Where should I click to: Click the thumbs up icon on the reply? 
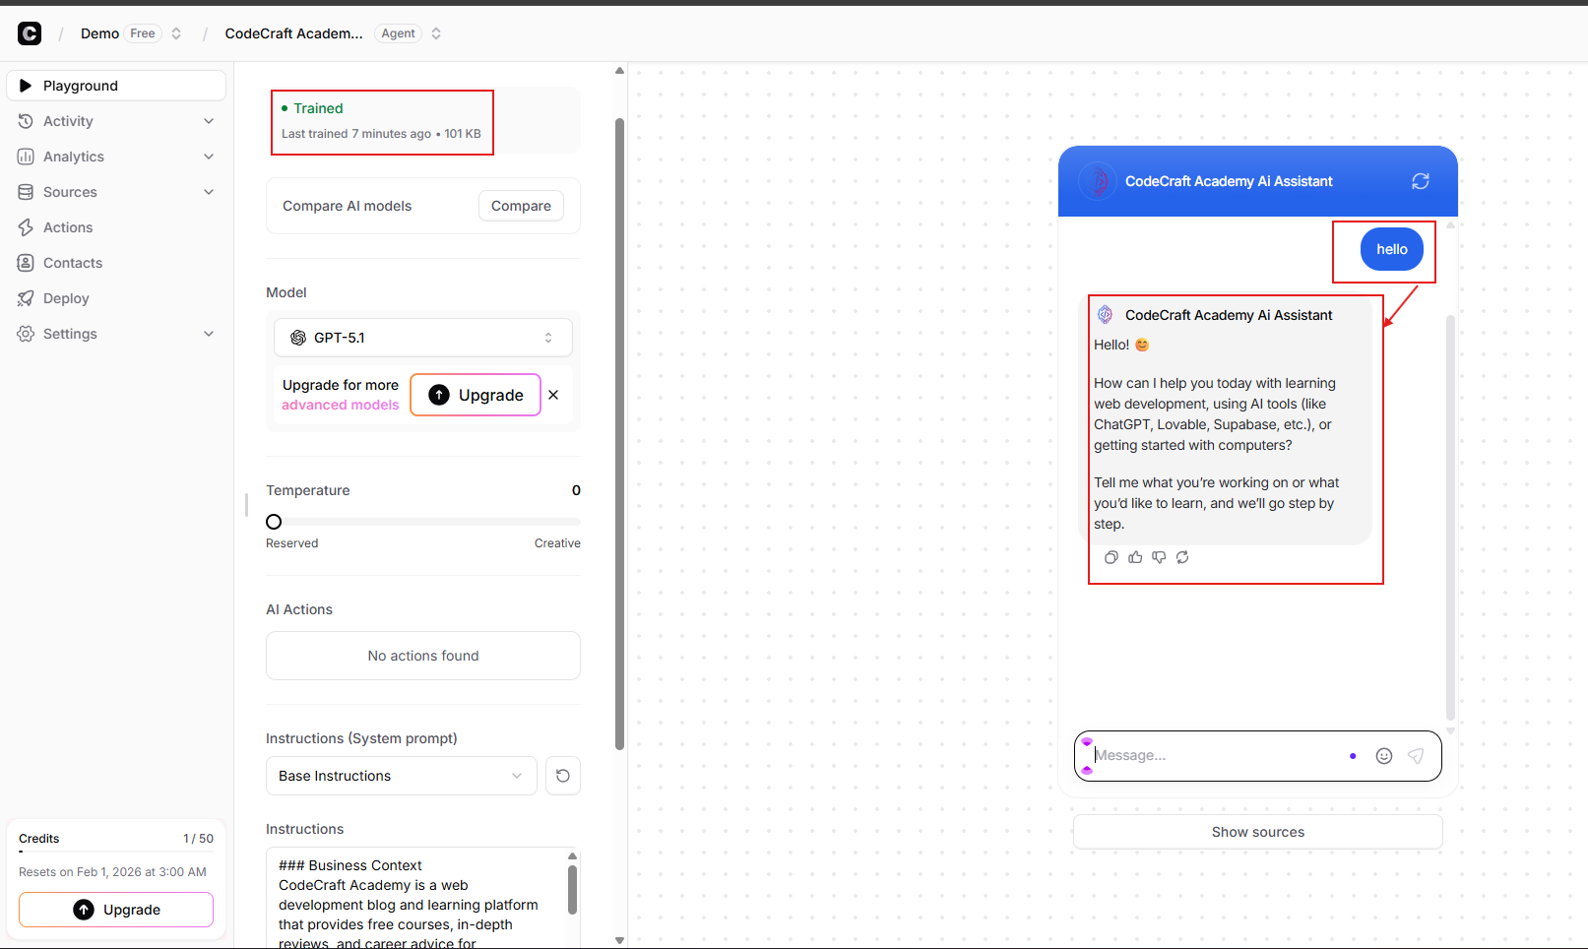point(1135,557)
